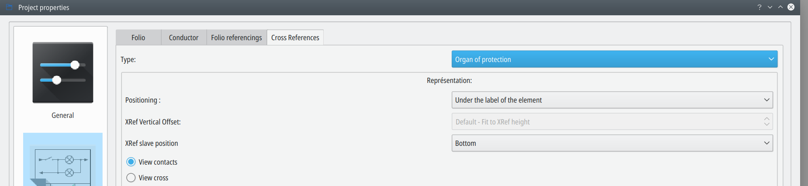808x186 pixels.
Task: Click the title bar down-chevron icon
Action: [770, 7]
